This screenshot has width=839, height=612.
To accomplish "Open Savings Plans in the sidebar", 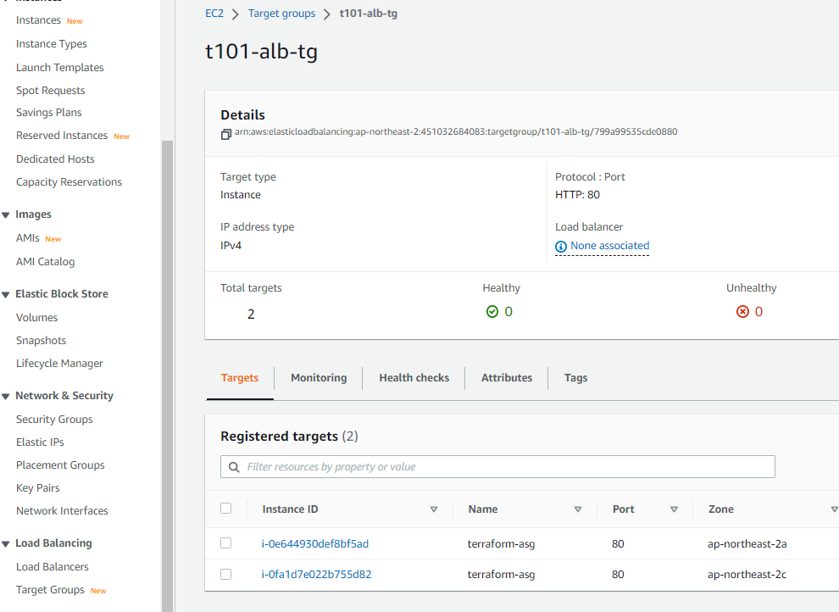I will tap(48, 113).
